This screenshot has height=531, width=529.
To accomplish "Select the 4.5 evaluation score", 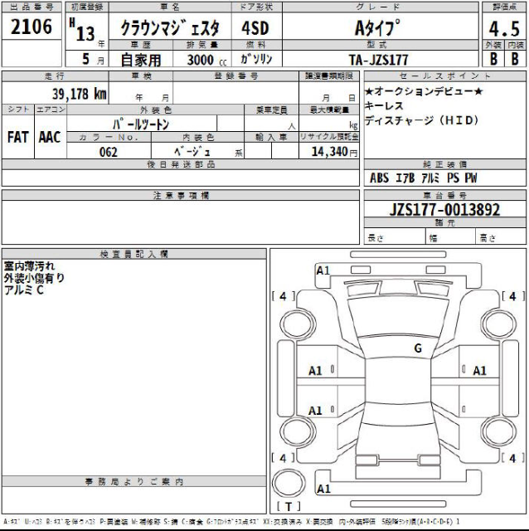I will click(504, 28).
